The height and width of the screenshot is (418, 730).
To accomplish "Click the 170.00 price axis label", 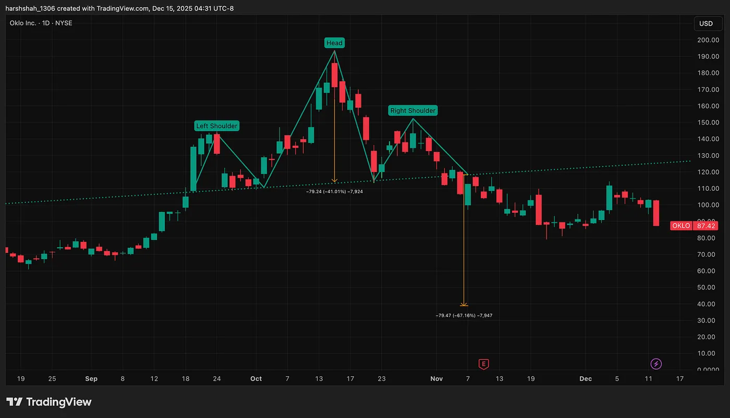I will (x=708, y=90).
